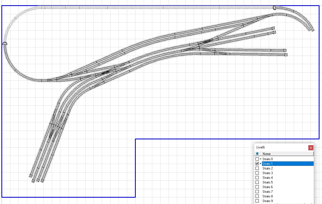Viewport: 322px width, 204px height.
Task: Select the Strato 7 layer name
Action: [267, 192]
